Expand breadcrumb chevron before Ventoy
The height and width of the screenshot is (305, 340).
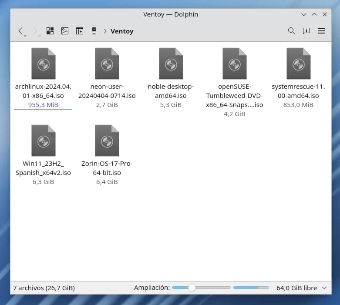tap(105, 31)
